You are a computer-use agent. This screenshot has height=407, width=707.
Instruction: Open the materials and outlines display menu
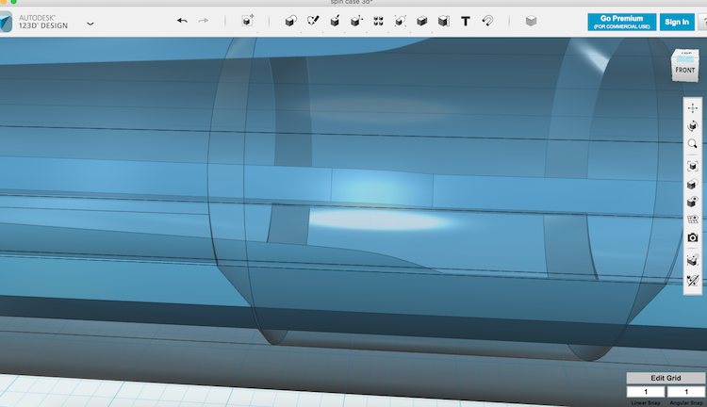pyautogui.click(x=693, y=184)
